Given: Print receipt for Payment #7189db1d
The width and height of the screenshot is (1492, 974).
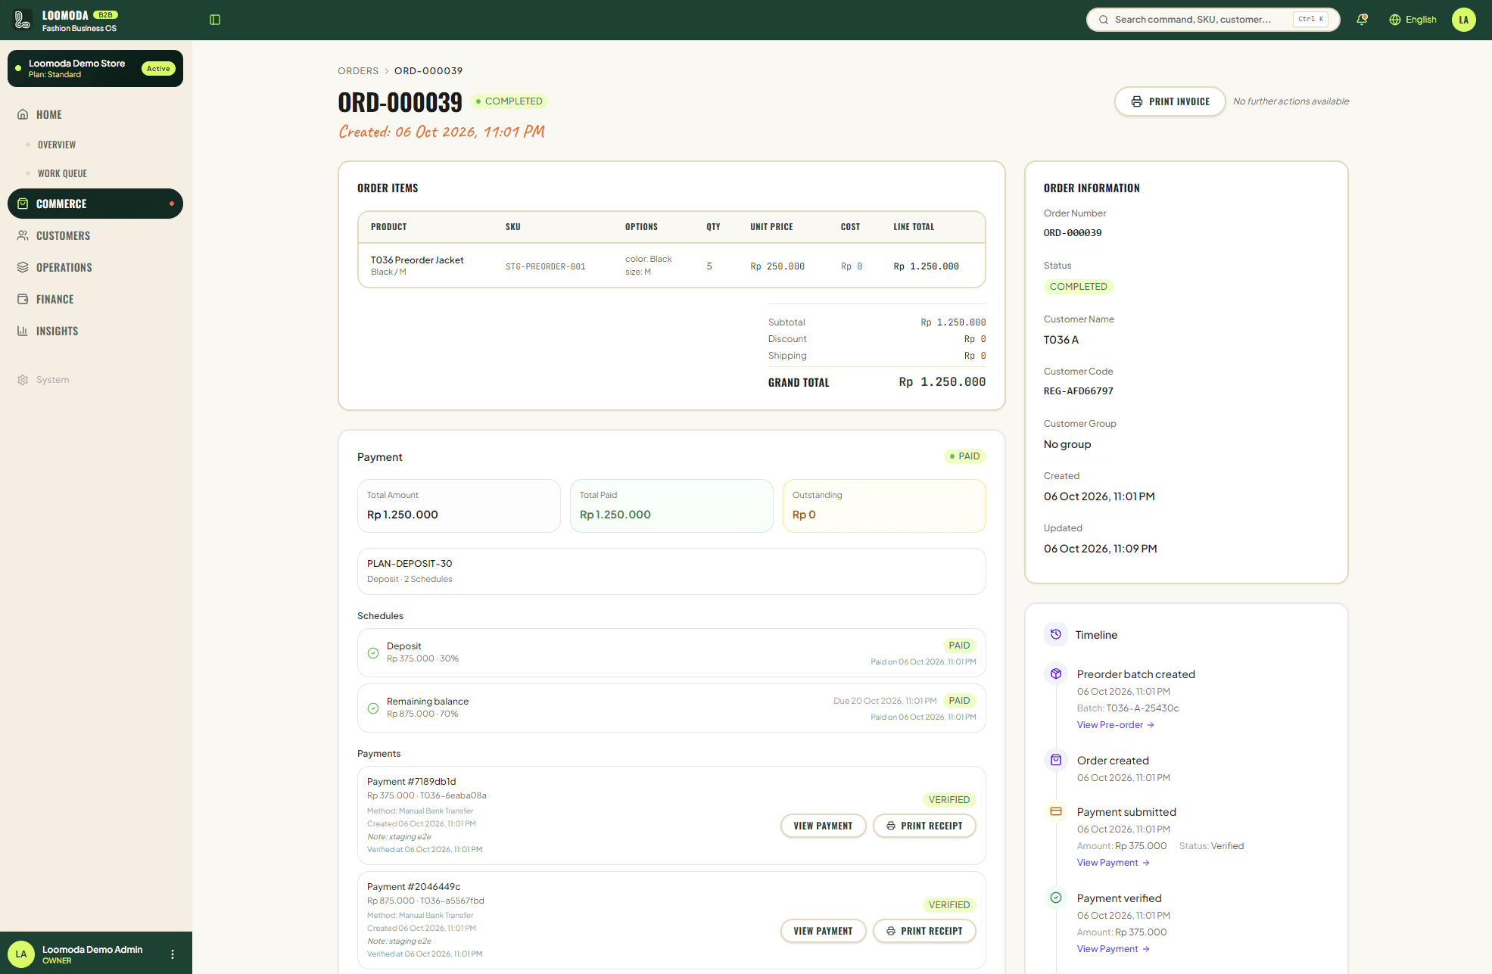Looking at the screenshot, I should 924,826.
